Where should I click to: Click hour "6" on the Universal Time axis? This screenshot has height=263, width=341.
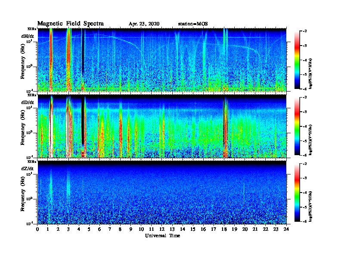(x=99, y=229)
